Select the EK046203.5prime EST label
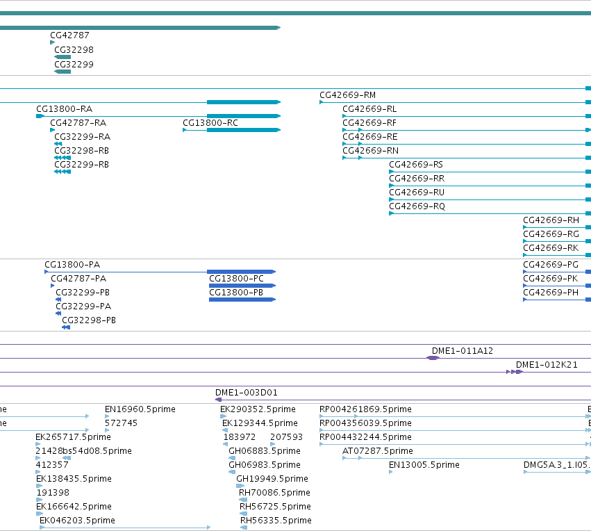 point(77,521)
